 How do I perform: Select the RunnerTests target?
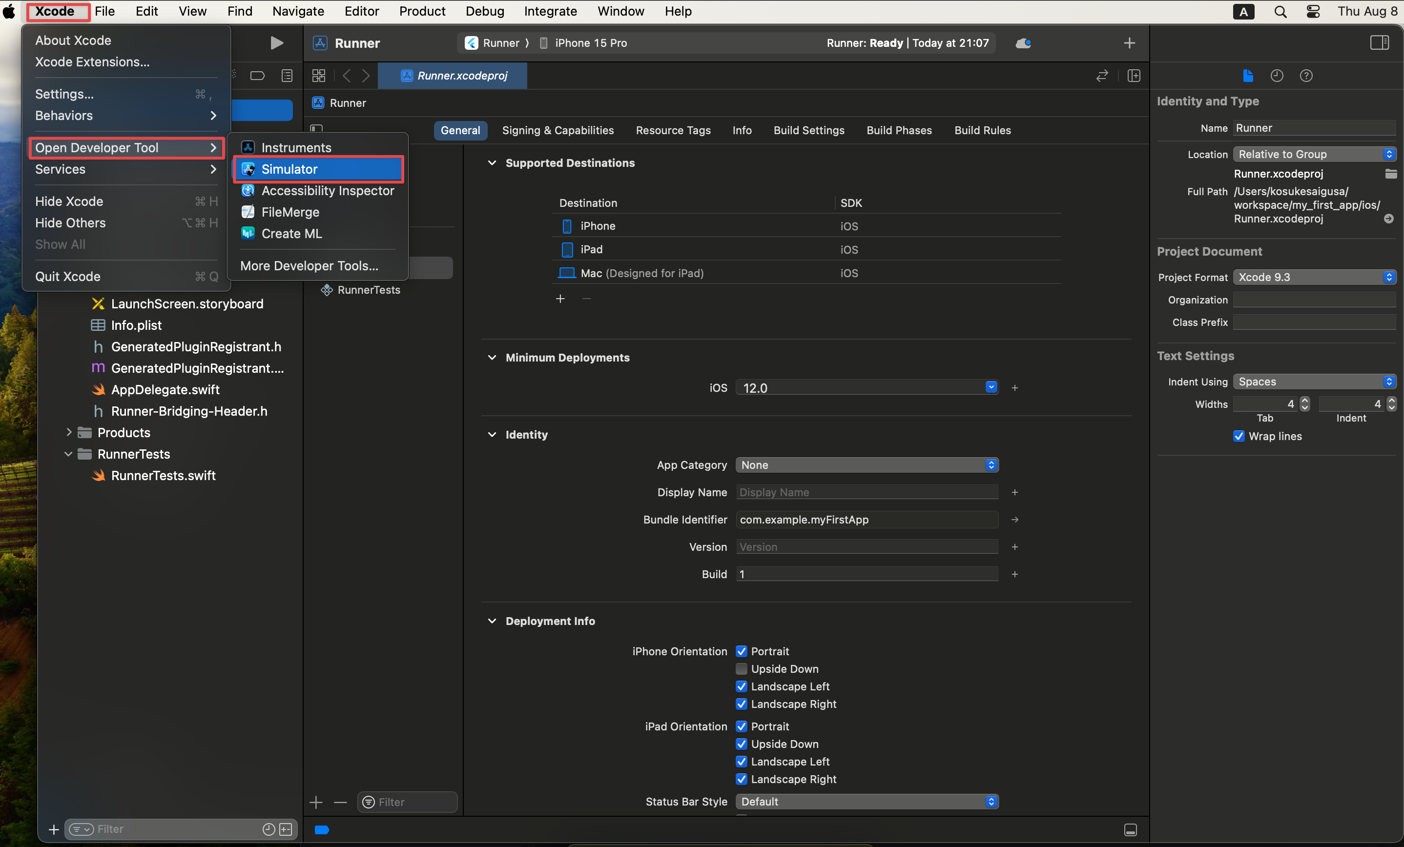(x=369, y=290)
